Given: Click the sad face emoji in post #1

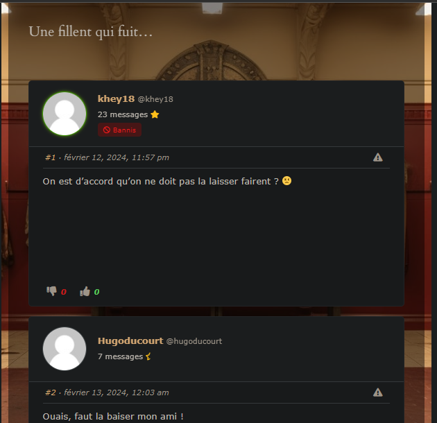Looking at the screenshot, I should coord(286,181).
